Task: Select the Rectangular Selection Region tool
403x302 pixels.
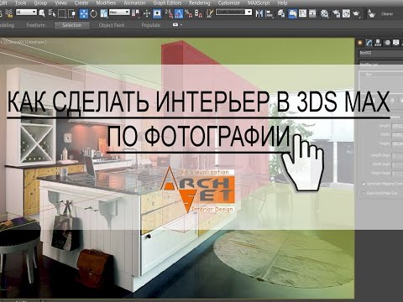Action: pos(62,13)
